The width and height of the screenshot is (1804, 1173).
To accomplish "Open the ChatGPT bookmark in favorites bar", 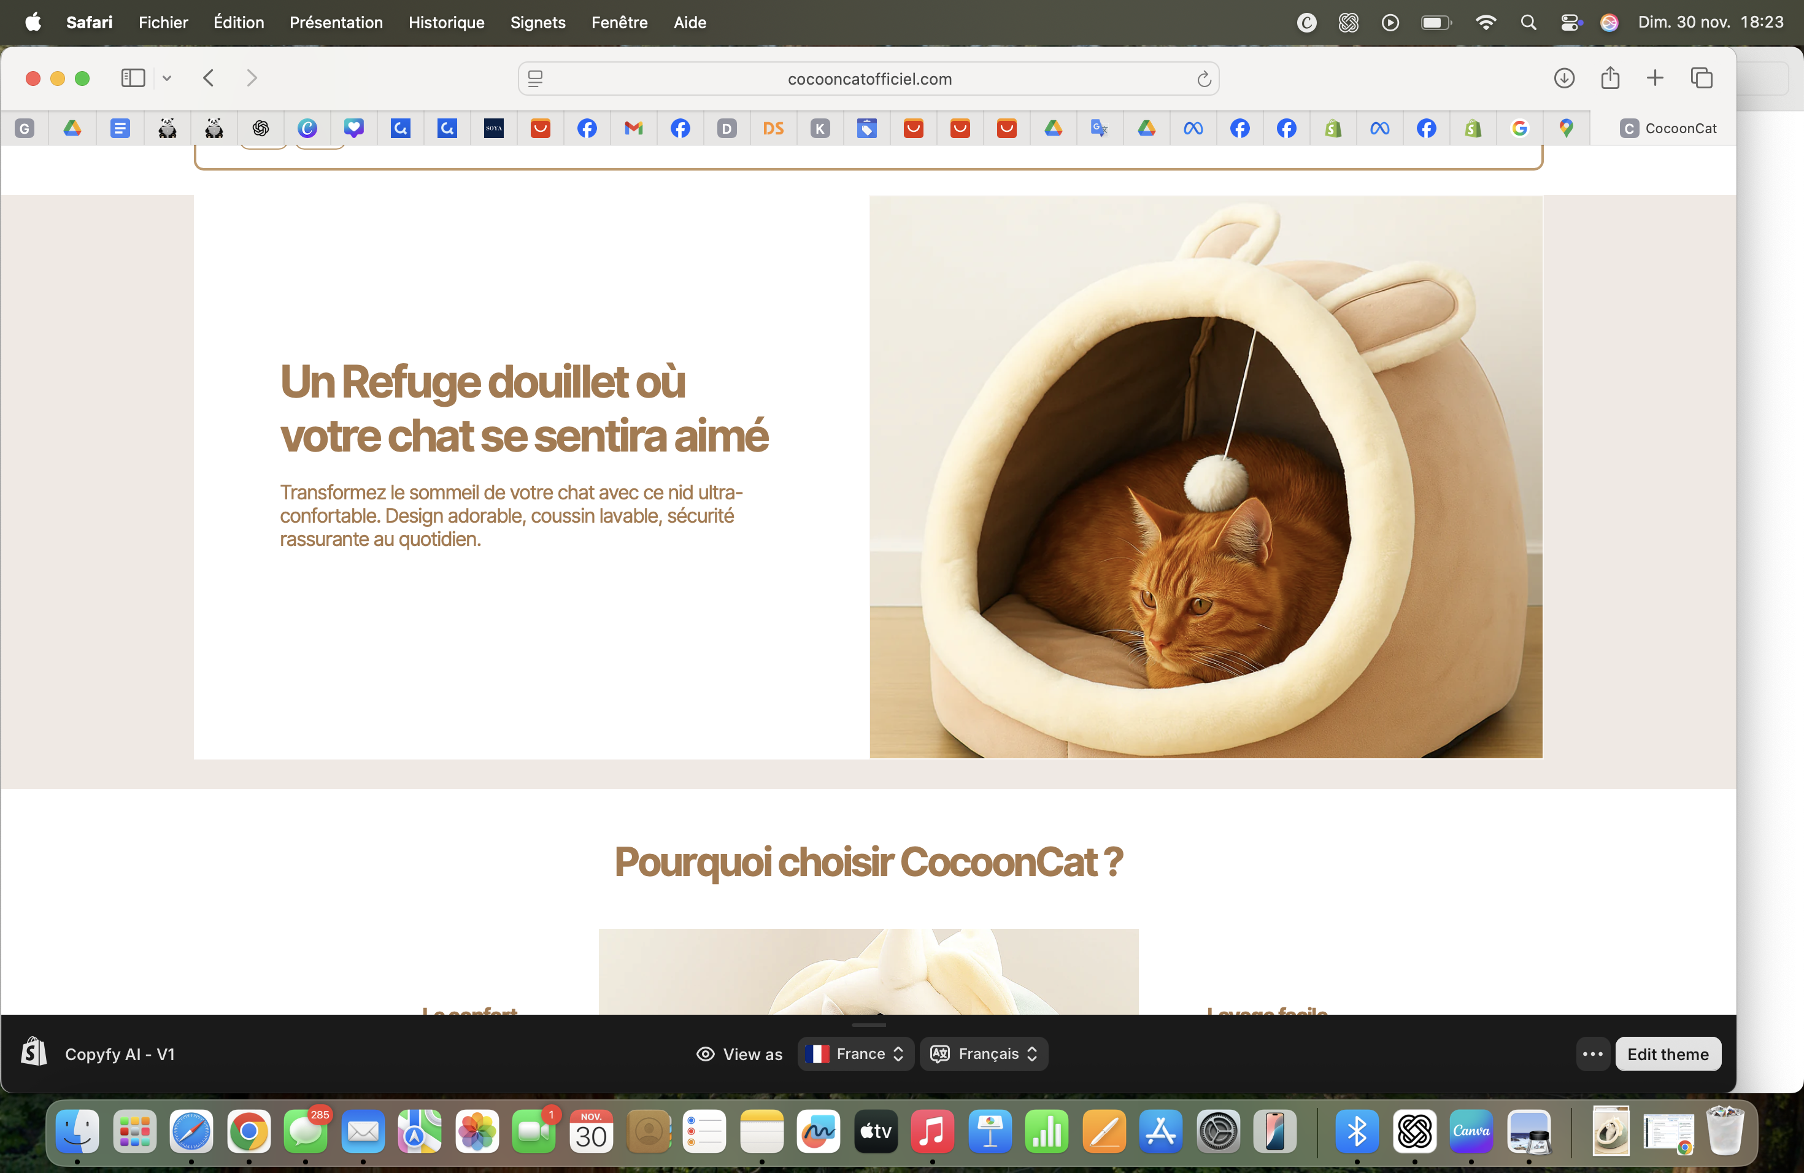I will [x=261, y=129].
